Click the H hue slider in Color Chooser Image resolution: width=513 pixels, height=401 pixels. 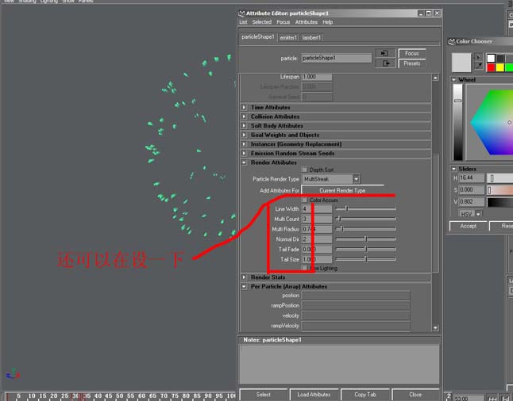(x=500, y=178)
